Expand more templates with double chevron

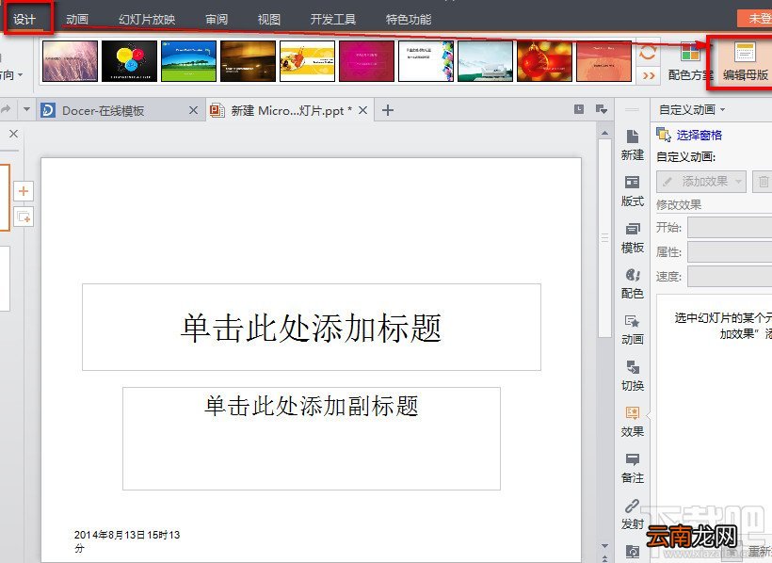648,76
